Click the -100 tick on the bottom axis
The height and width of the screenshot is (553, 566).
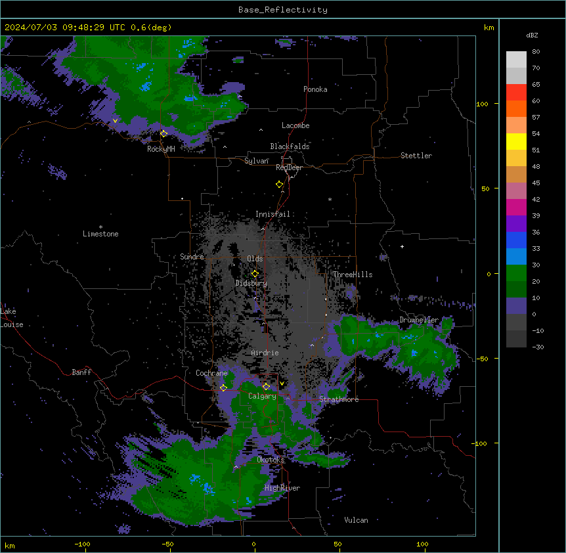tap(82, 544)
